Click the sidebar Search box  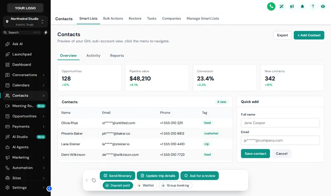[22, 33]
